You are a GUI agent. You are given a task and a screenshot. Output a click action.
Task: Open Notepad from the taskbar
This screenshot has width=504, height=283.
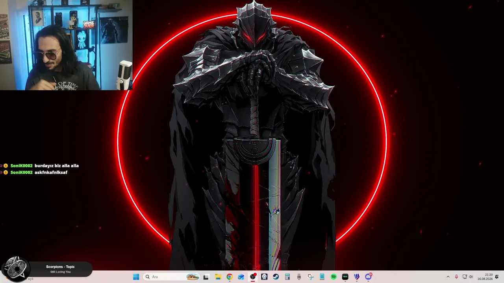(x=322, y=277)
